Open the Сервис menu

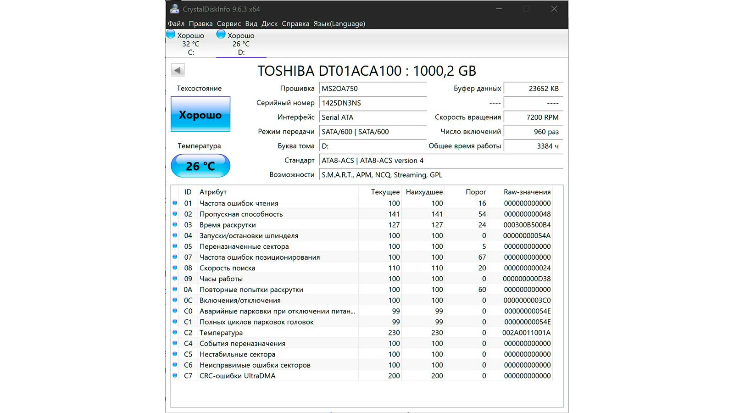click(228, 24)
